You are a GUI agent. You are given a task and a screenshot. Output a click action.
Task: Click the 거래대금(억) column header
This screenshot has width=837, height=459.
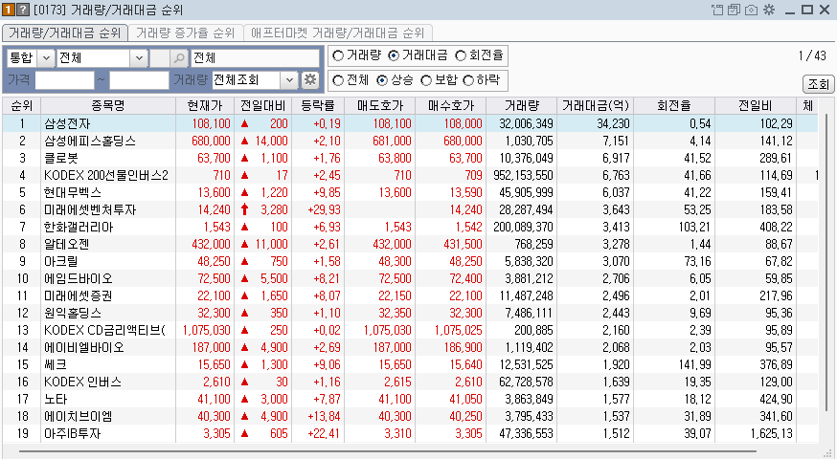595,105
